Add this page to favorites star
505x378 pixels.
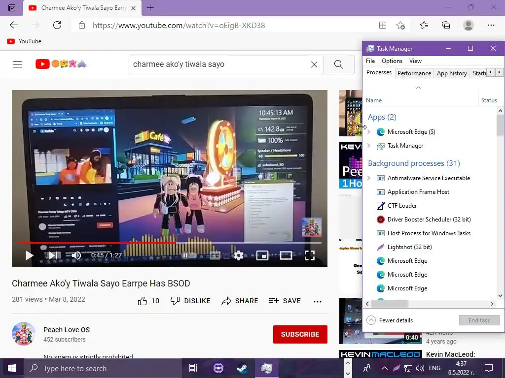[400, 25]
